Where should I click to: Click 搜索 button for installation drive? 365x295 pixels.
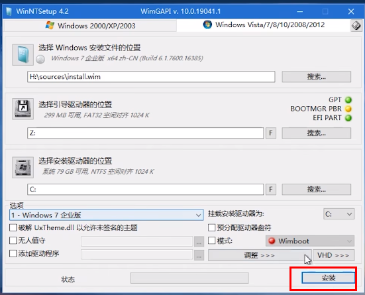point(317,189)
